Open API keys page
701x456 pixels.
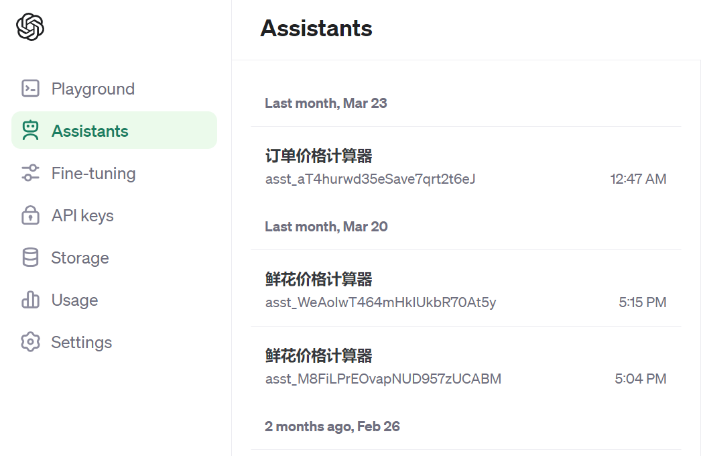click(x=114, y=215)
